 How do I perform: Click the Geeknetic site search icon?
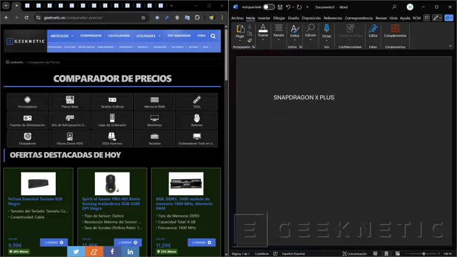213,36
